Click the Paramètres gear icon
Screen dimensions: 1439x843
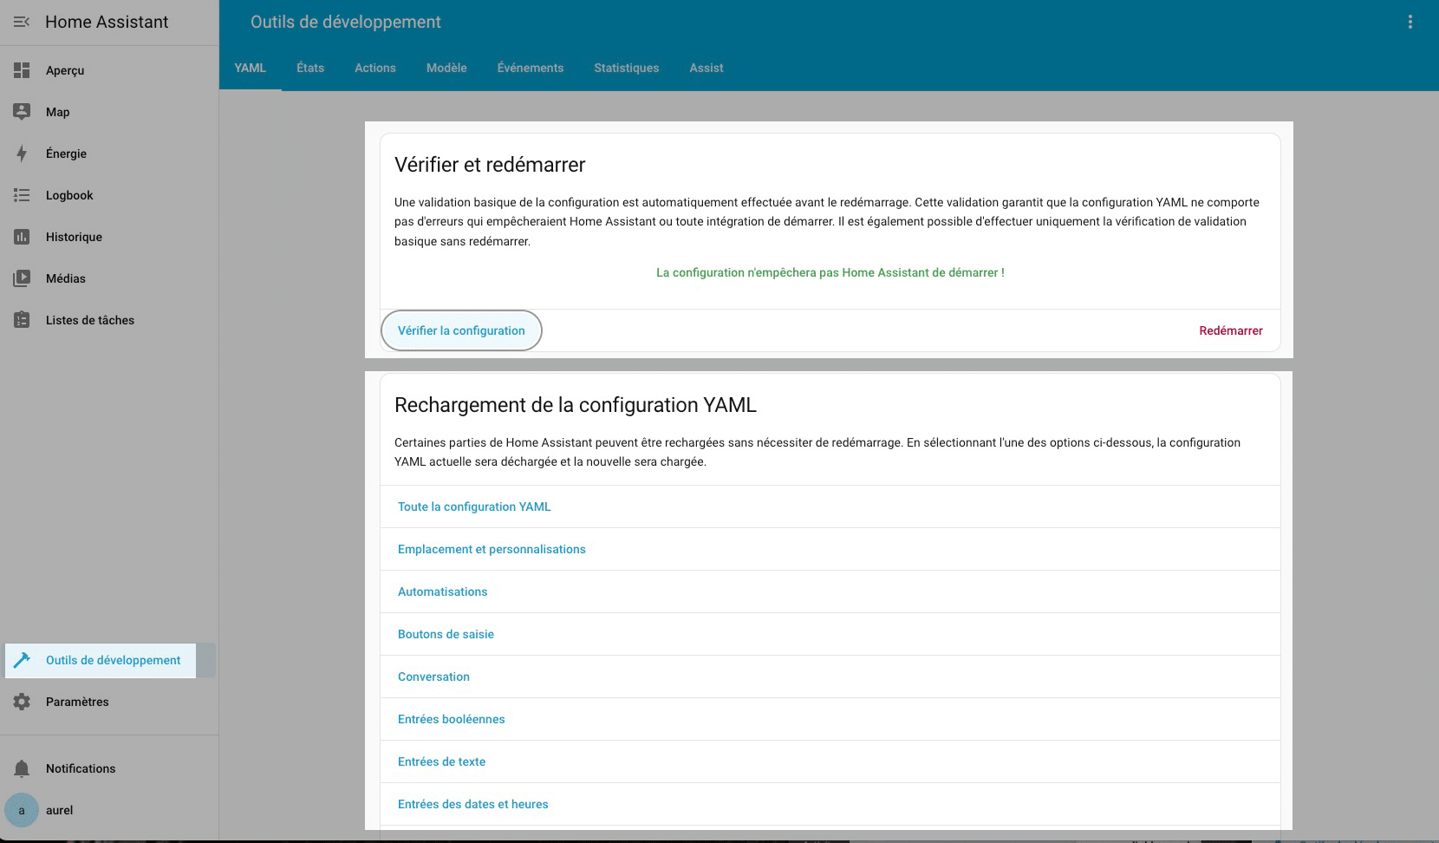tap(22, 702)
